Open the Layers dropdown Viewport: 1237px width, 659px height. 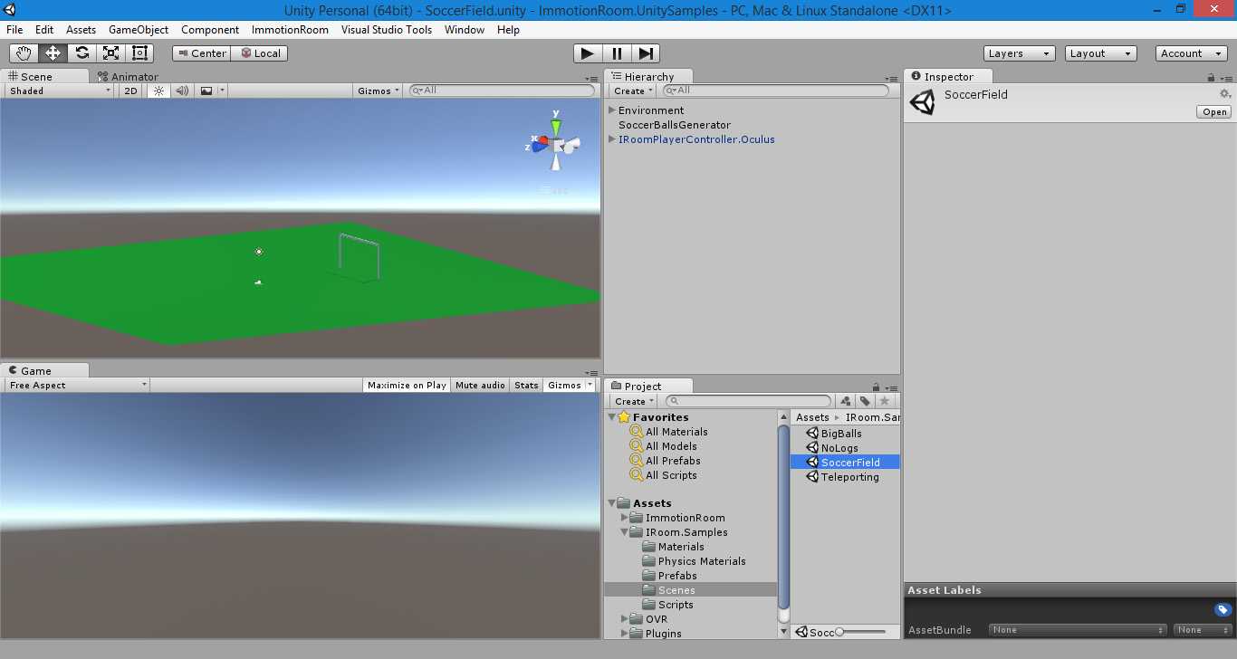tap(1019, 53)
